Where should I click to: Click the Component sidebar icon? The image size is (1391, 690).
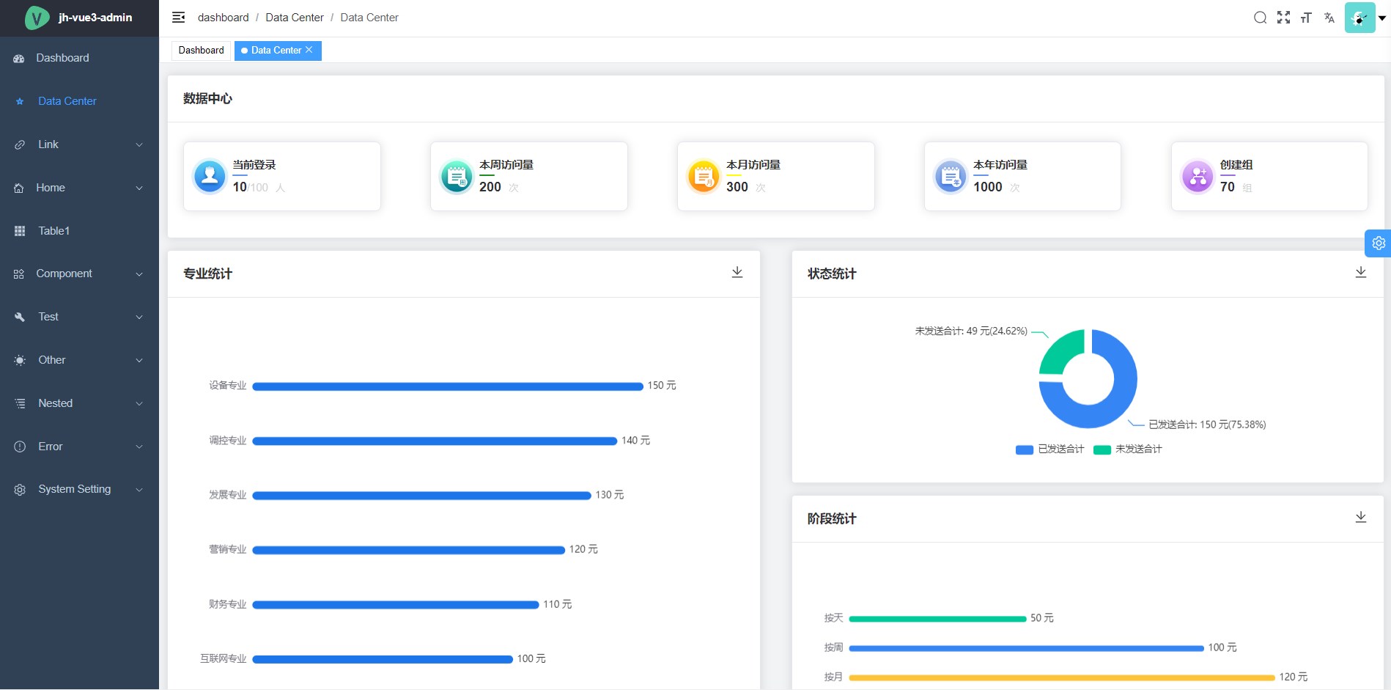point(19,274)
